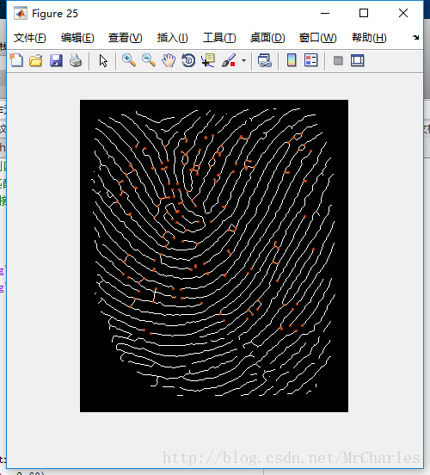Screen dimensions: 430x475
Task: Open the 窗口(W) menu
Action: pyautogui.click(x=318, y=38)
